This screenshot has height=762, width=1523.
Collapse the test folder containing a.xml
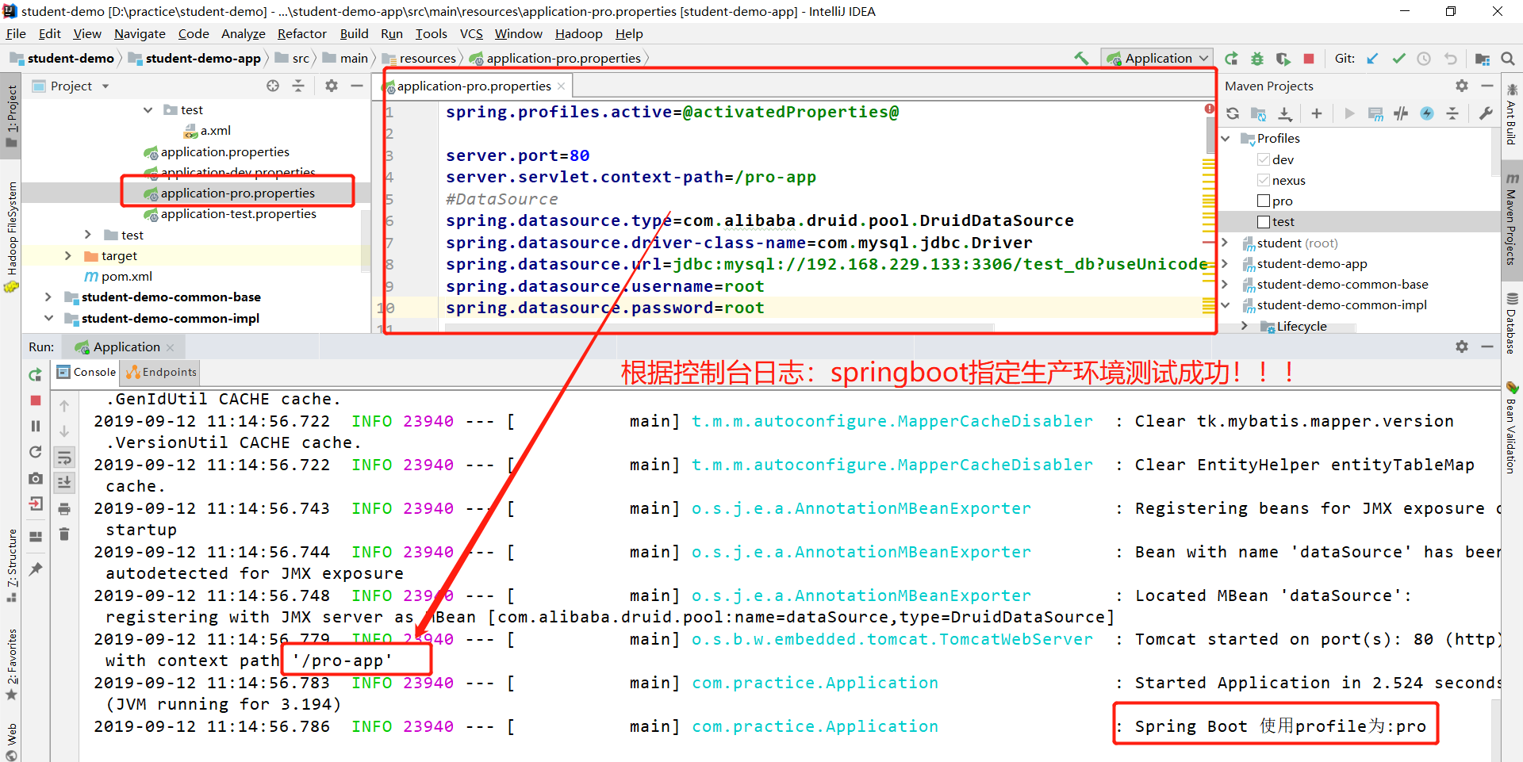148,109
